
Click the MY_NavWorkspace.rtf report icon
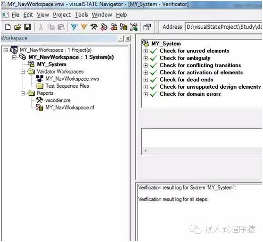click(40, 108)
